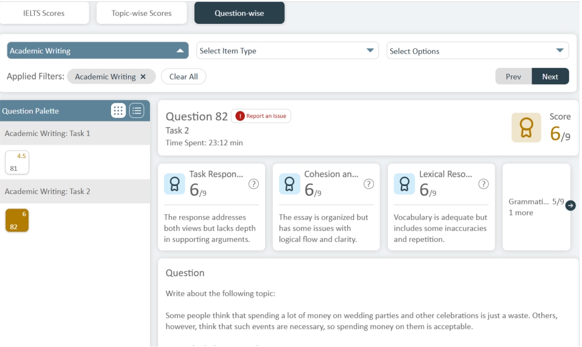Select question 82 tile in palette
The height and width of the screenshot is (347, 582).
[x=17, y=220]
